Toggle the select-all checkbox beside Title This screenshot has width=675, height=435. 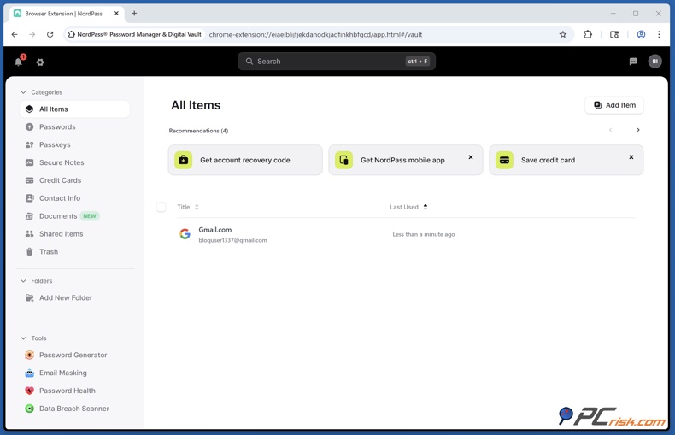pos(161,207)
